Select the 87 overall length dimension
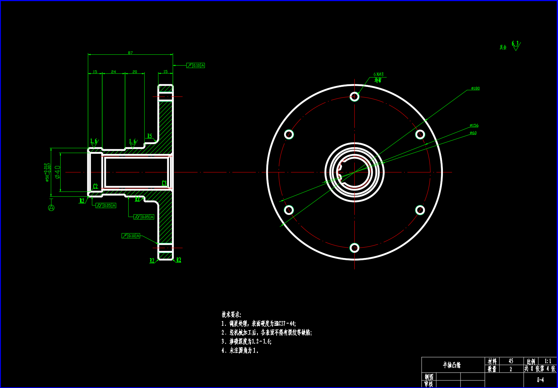 coord(130,53)
